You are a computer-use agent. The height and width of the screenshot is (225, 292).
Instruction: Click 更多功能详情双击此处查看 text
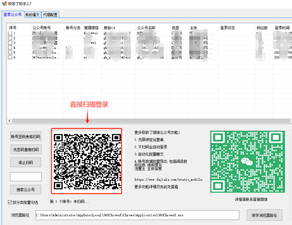point(156,187)
